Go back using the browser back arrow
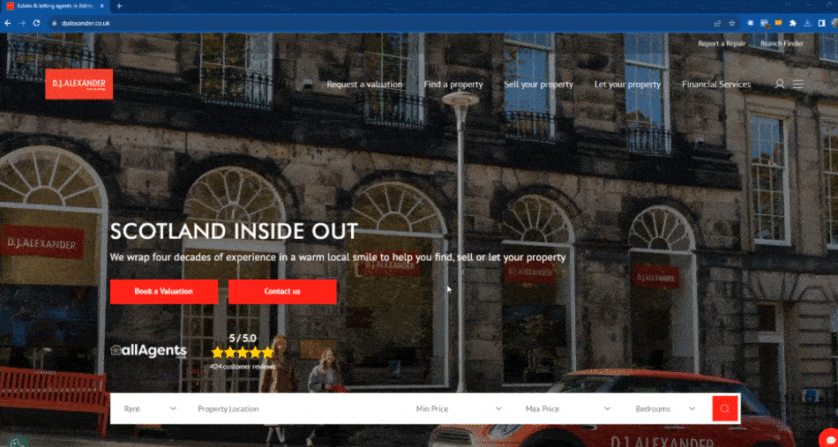This screenshot has height=447, width=838. point(7,23)
